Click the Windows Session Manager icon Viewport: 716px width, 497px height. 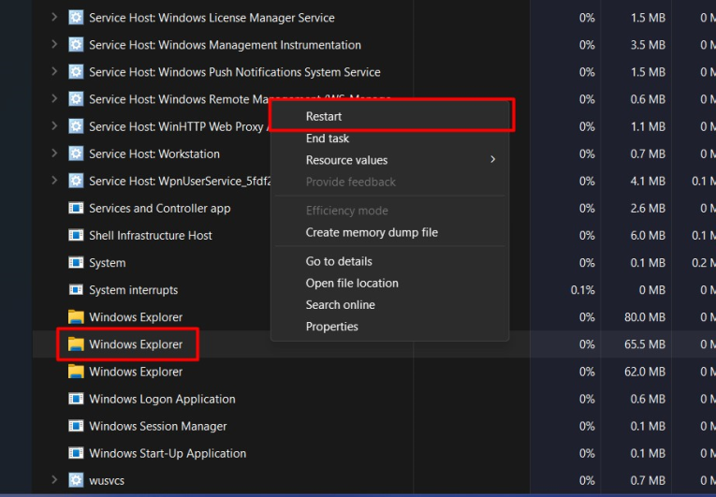(76, 426)
